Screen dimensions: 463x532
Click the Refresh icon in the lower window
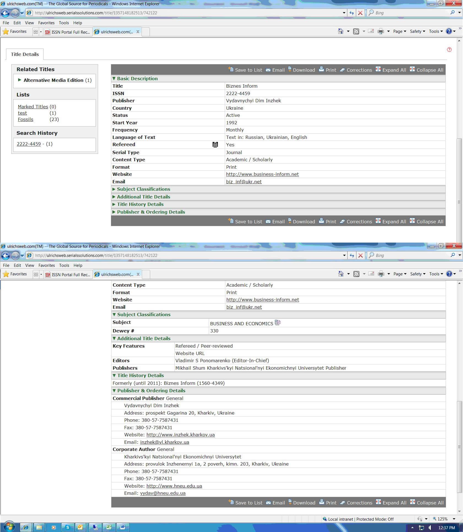point(352,255)
